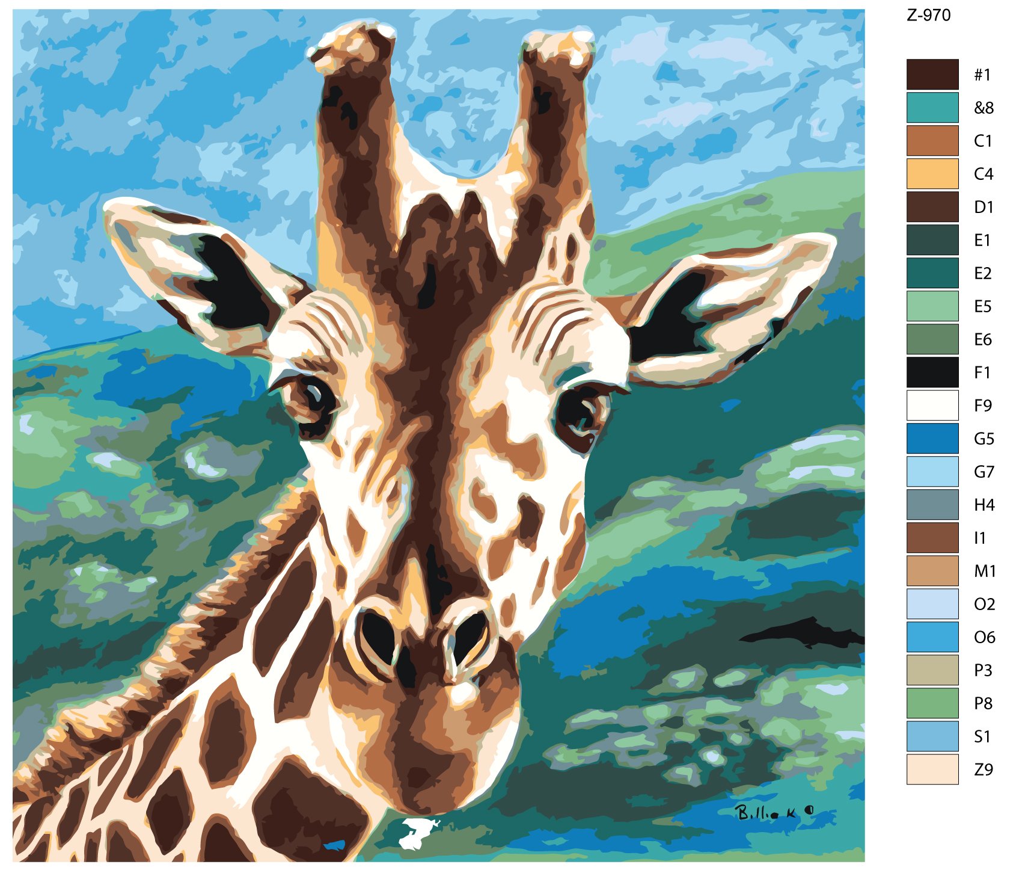Viewport: 1031px width, 870px height.
Task: Pick the C1 copper brown swatch
Action: click(x=932, y=141)
